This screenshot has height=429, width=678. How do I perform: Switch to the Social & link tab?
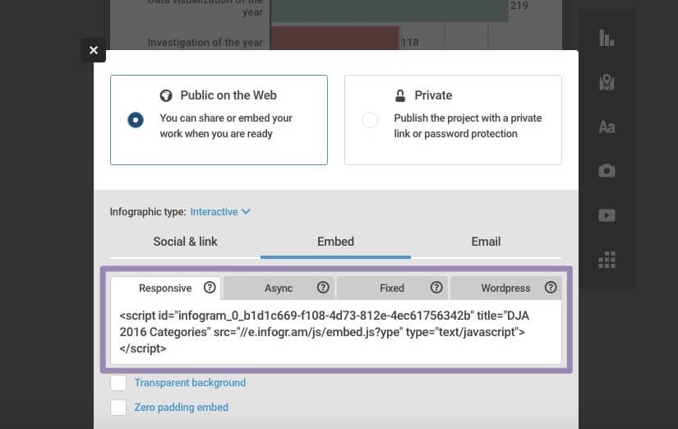pyautogui.click(x=185, y=242)
